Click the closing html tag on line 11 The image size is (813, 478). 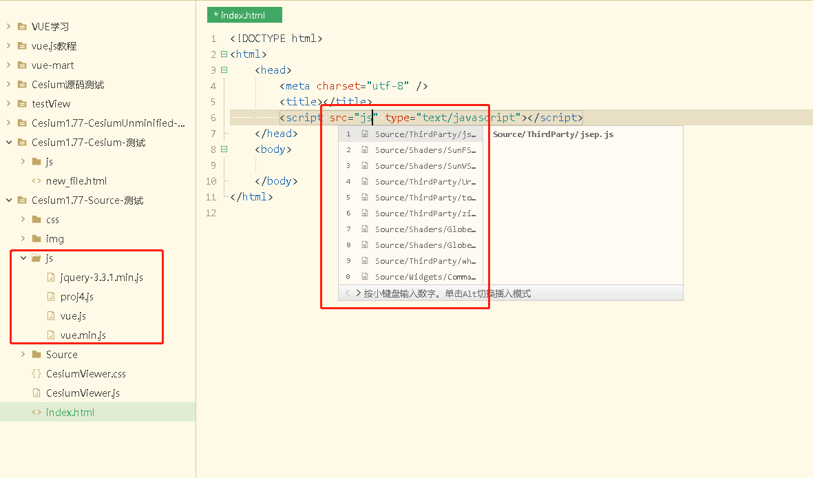251,197
